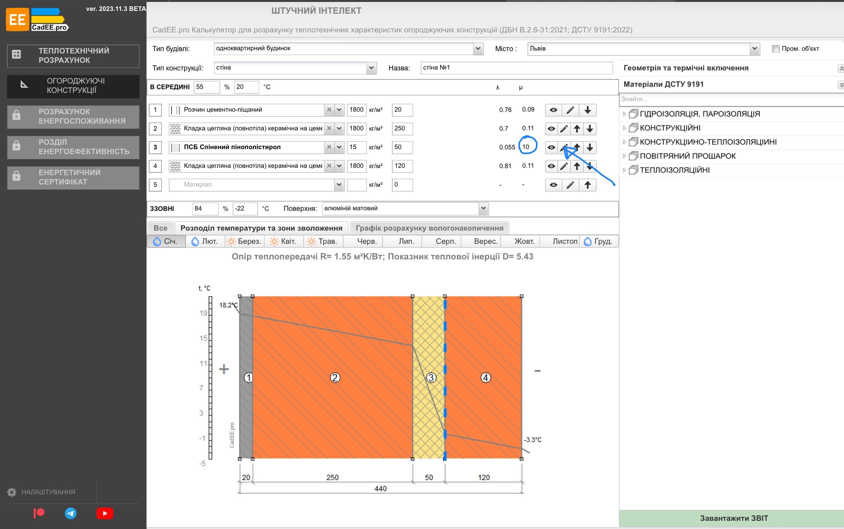Open the Тип будівлі dropdown
The image size is (844, 529).
pos(477,49)
